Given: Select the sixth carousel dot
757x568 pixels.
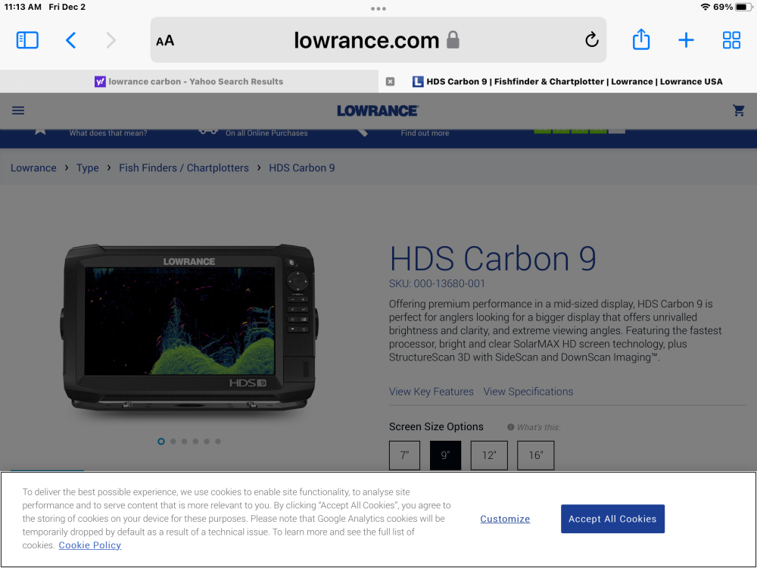Looking at the screenshot, I should pos(218,442).
